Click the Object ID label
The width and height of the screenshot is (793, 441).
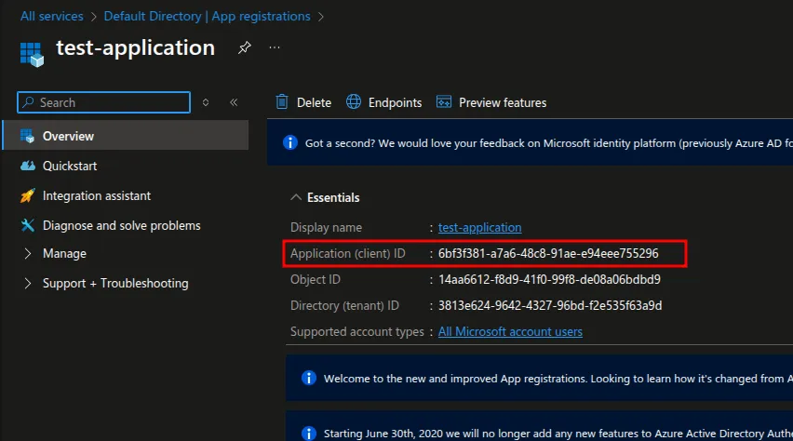point(316,280)
